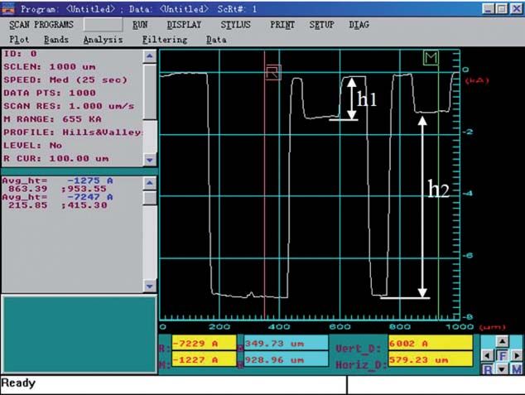
Task: Select the Avg_ht= -1275 A result
Action: point(58,181)
